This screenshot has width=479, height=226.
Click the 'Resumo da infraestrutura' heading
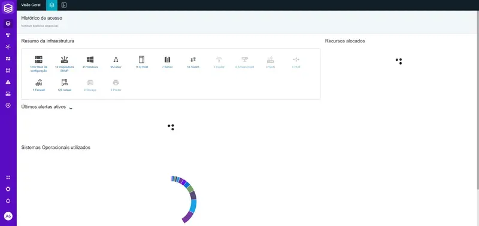click(x=48, y=41)
